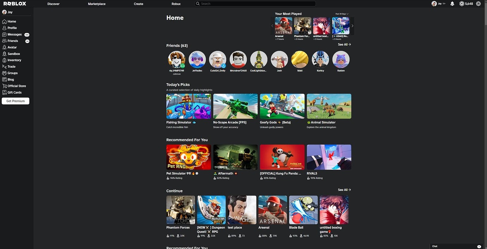Open Official Store in the sidebar
This screenshot has width=487, height=249.
coord(14,86)
